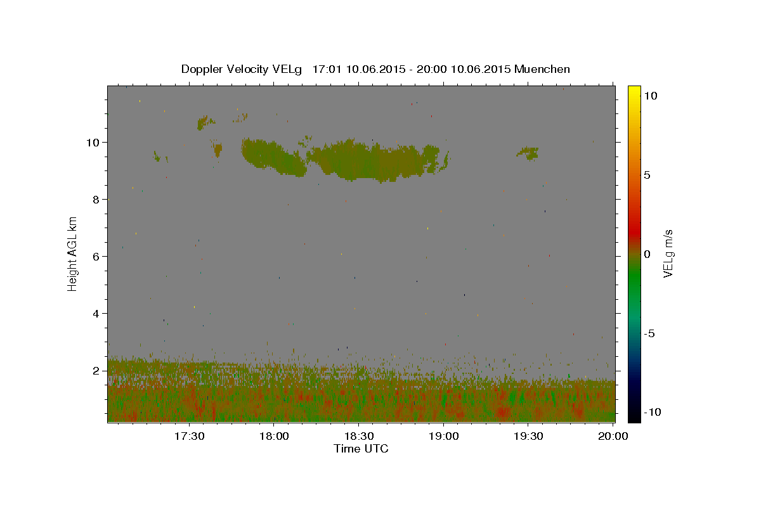Image resolution: width=761 pixels, height=507 pixels.
Task: Click the height tick label 6
Action: (97, 257)
